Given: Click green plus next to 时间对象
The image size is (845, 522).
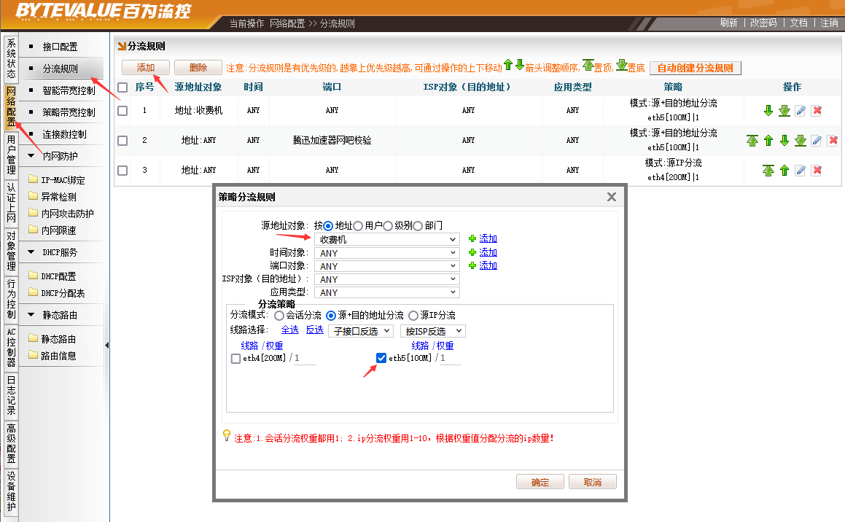Looking at the screenshot, I should tap(472, 252).
